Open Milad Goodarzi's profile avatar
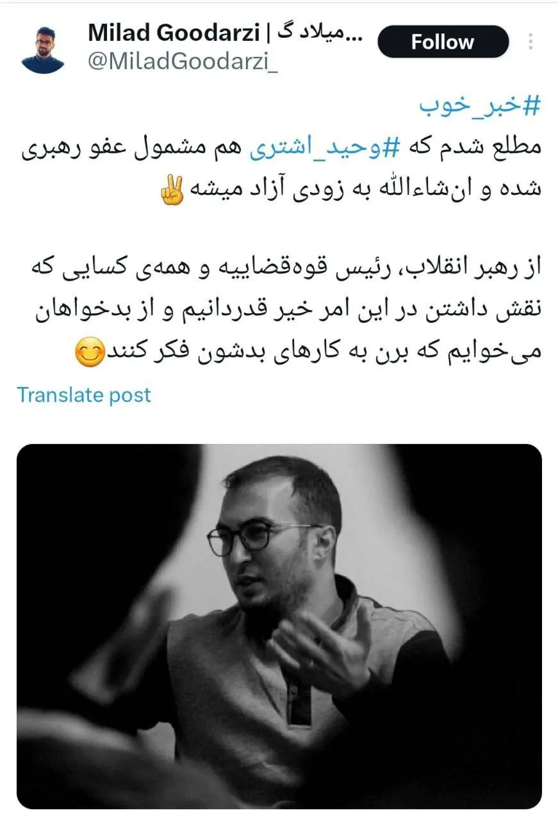This screenshot has width=558, height=820. [x=42, y=50]
